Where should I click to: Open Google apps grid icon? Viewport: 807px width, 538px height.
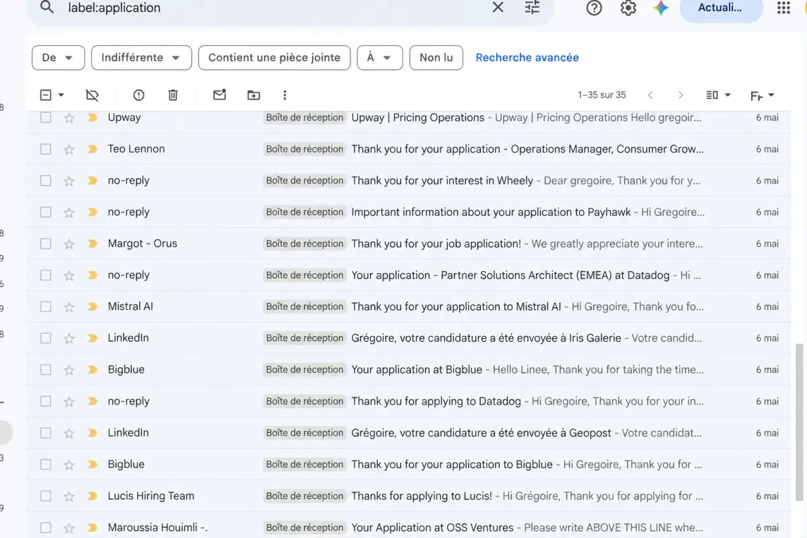tap(783, 8)
